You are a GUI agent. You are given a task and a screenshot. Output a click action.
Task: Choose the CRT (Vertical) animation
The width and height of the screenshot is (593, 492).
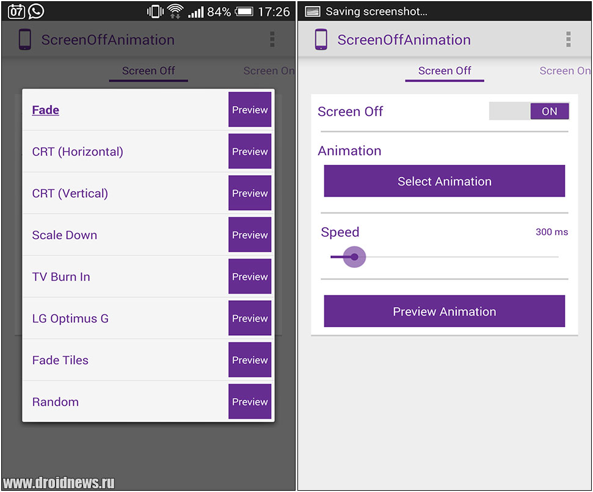tap(125, 193)
